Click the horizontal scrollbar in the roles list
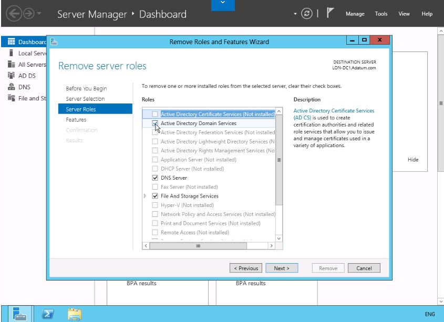The image size is (444, 322). pos(209,245)
